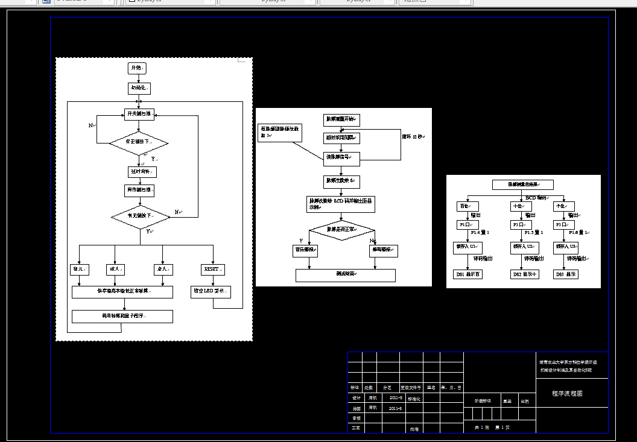Click the '音乐警报' box
Viewport: 637px width, 442px height.
coord(305,251)
